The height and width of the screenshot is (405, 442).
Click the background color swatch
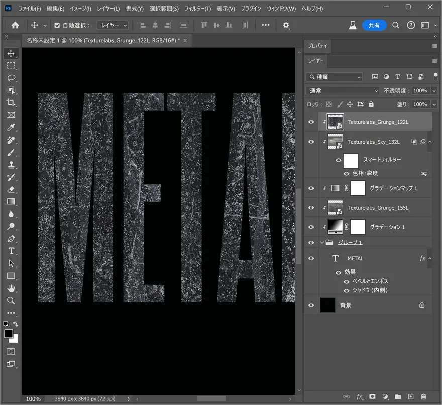coord(15,340)
